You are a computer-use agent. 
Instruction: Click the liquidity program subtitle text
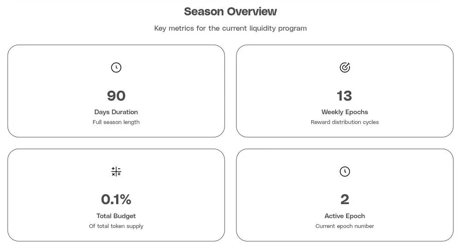pyautogui.click(x=230, y=28)
